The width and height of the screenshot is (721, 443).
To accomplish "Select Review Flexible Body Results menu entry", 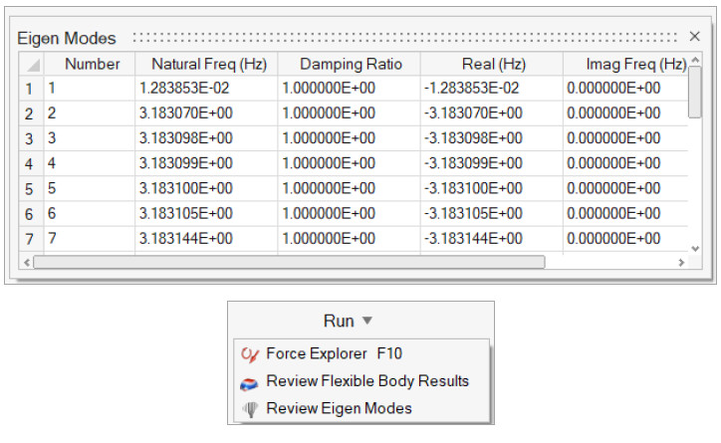I will (x=366, y=381).
